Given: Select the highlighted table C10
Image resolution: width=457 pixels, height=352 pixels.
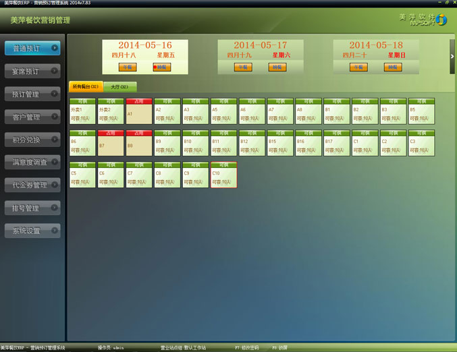Looking at the screenshot, I should click(223, 175).
